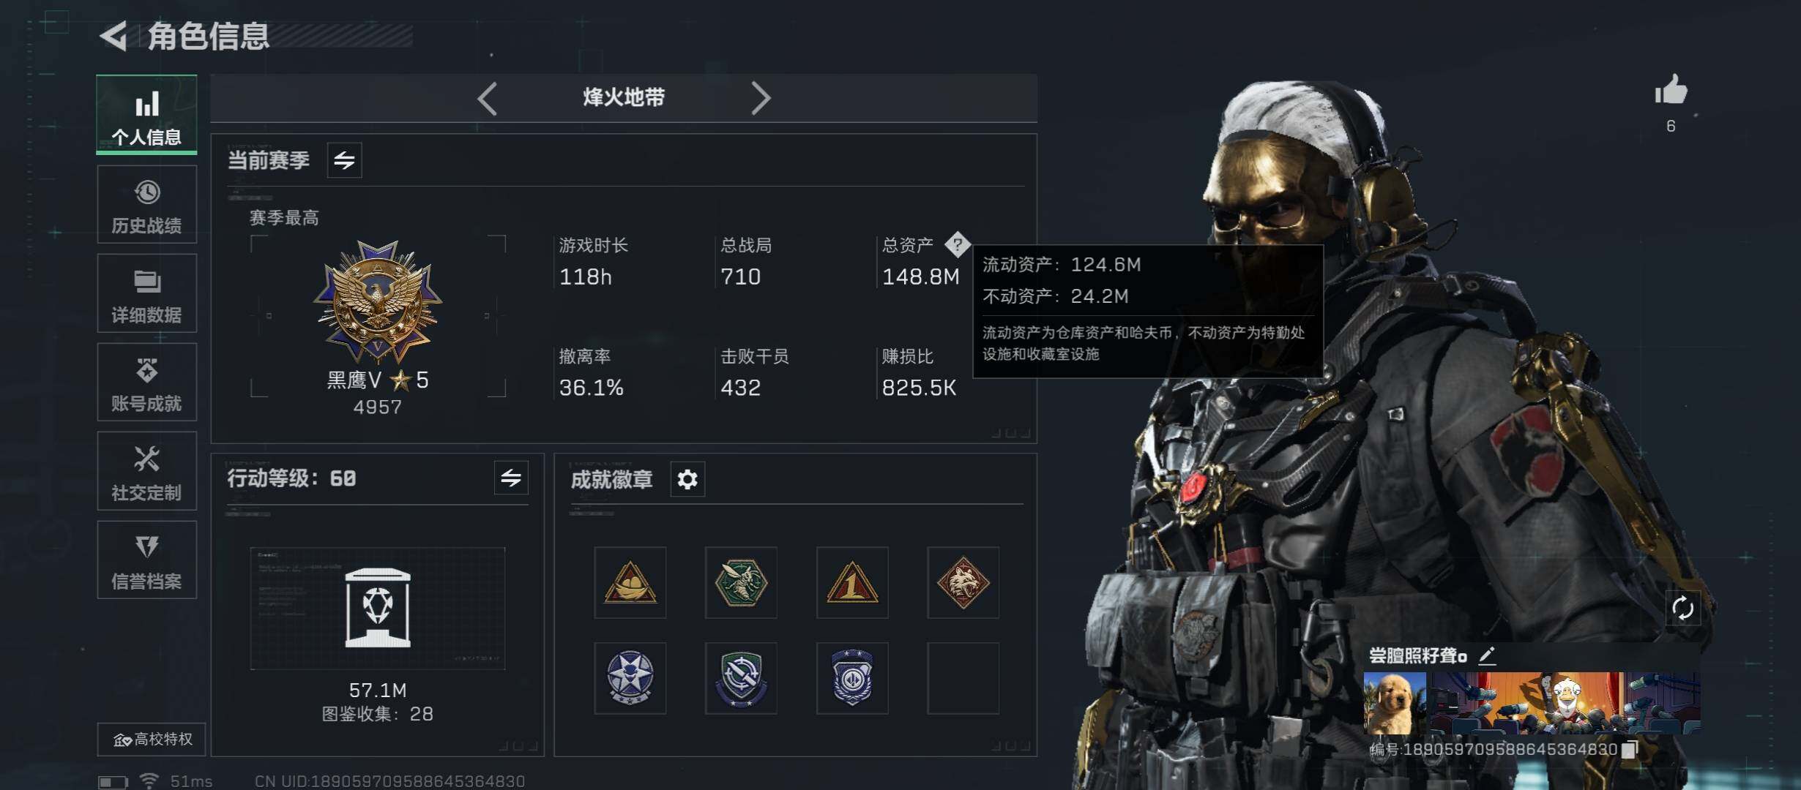Open 成就徽章 gear settings

(687, 479)
